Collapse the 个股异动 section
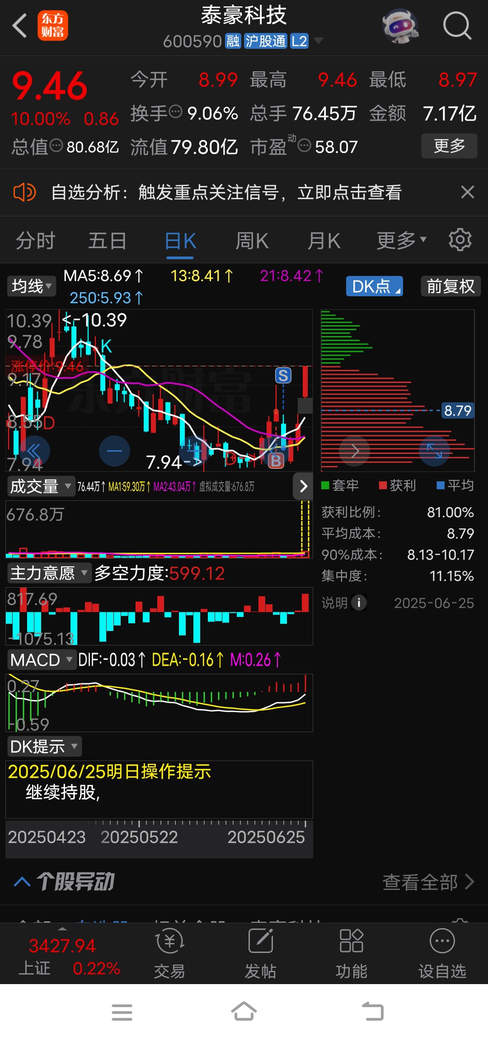Screen dimensions: 488x1041 pyautogui.click(x=22, y=882)
